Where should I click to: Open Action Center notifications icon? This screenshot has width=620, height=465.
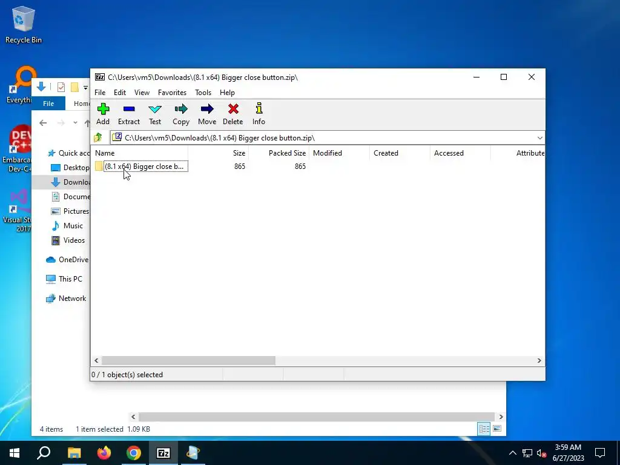[600, 453]
